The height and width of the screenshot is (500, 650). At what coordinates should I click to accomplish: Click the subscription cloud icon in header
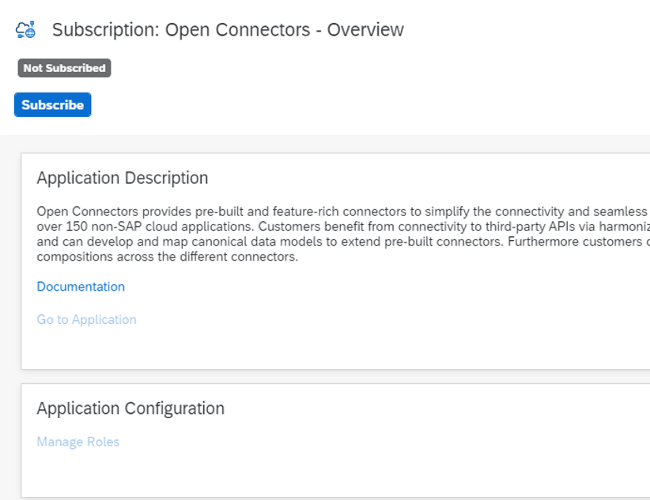tap(25, 31)
